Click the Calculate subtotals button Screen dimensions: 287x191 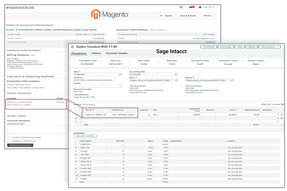tap(85, 136)
